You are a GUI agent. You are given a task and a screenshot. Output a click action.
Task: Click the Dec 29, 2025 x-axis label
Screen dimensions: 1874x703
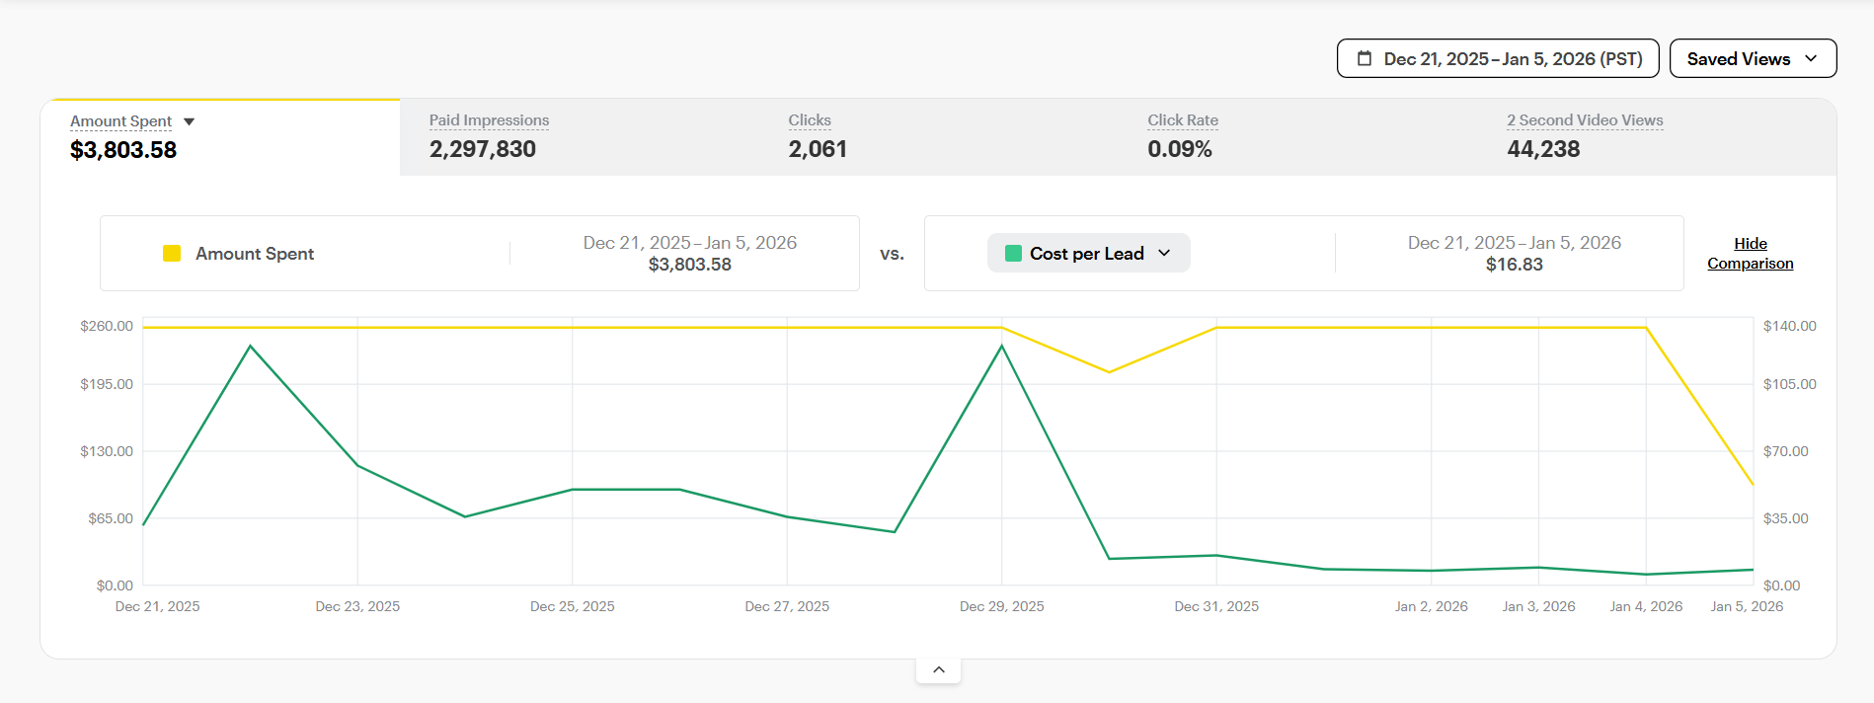click(x=1001, y=606)
